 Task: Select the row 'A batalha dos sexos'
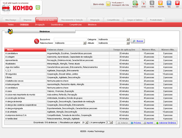pyautogui.click(x=91, y=81)
